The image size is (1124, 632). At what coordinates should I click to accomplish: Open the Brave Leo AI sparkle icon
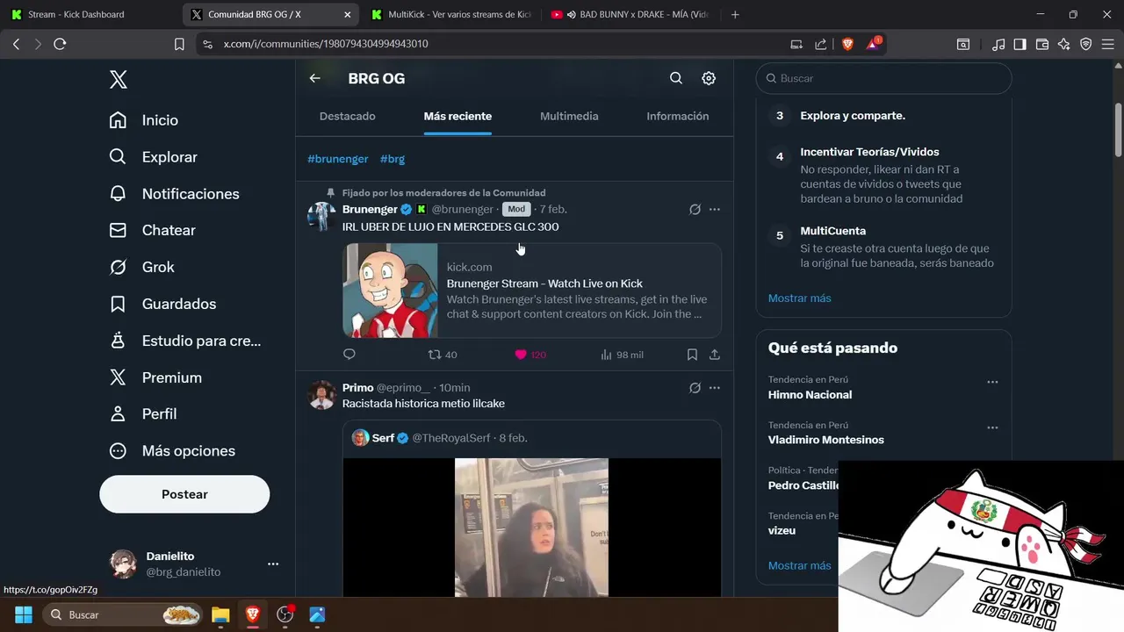click(x=1064, y=44)
